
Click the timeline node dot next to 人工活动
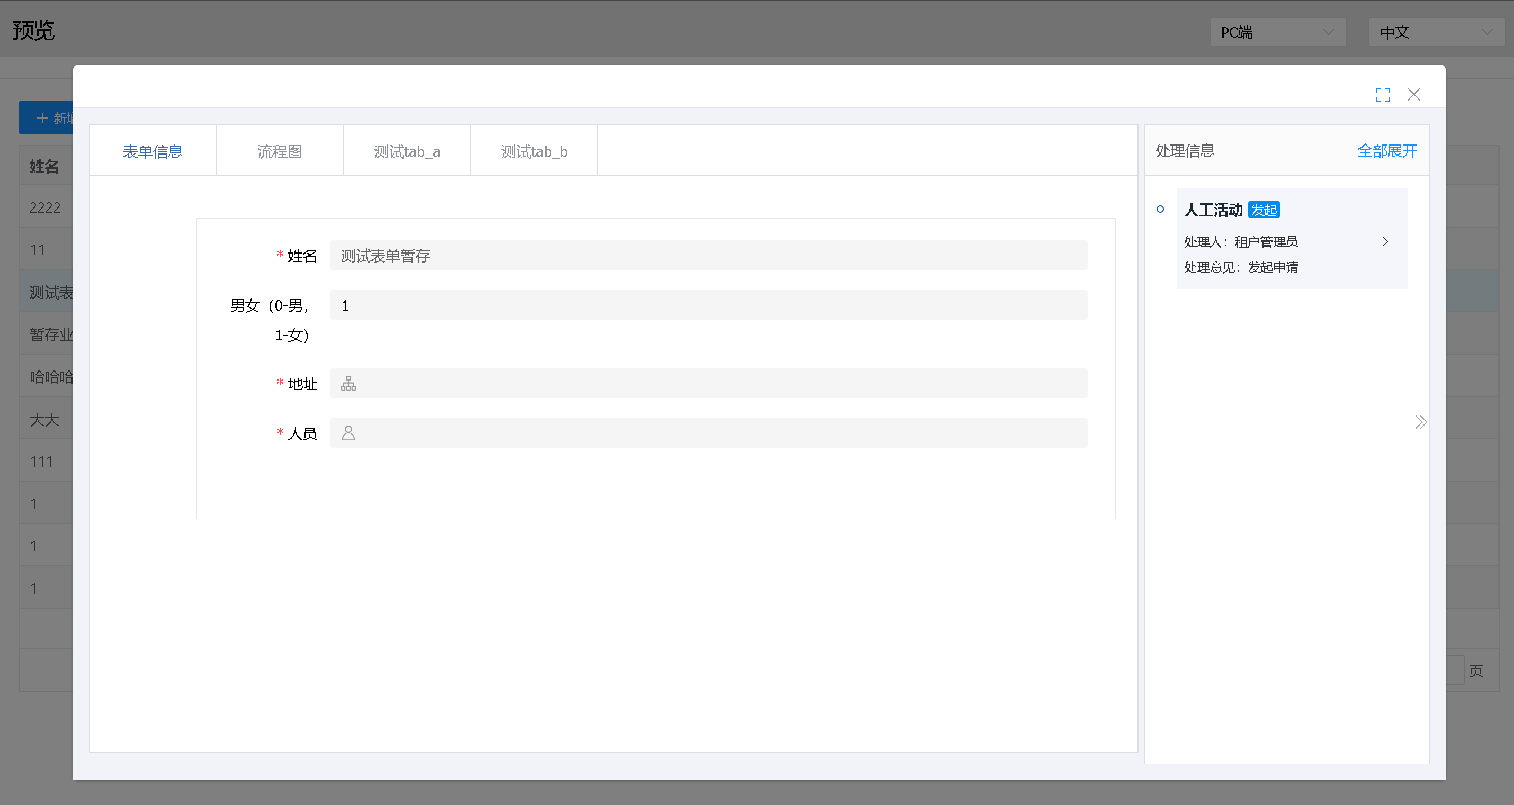tap(1160, 209)
